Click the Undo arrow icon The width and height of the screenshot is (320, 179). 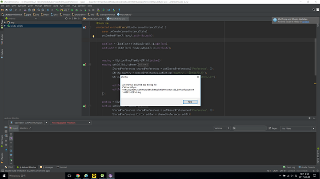point(16,10)
